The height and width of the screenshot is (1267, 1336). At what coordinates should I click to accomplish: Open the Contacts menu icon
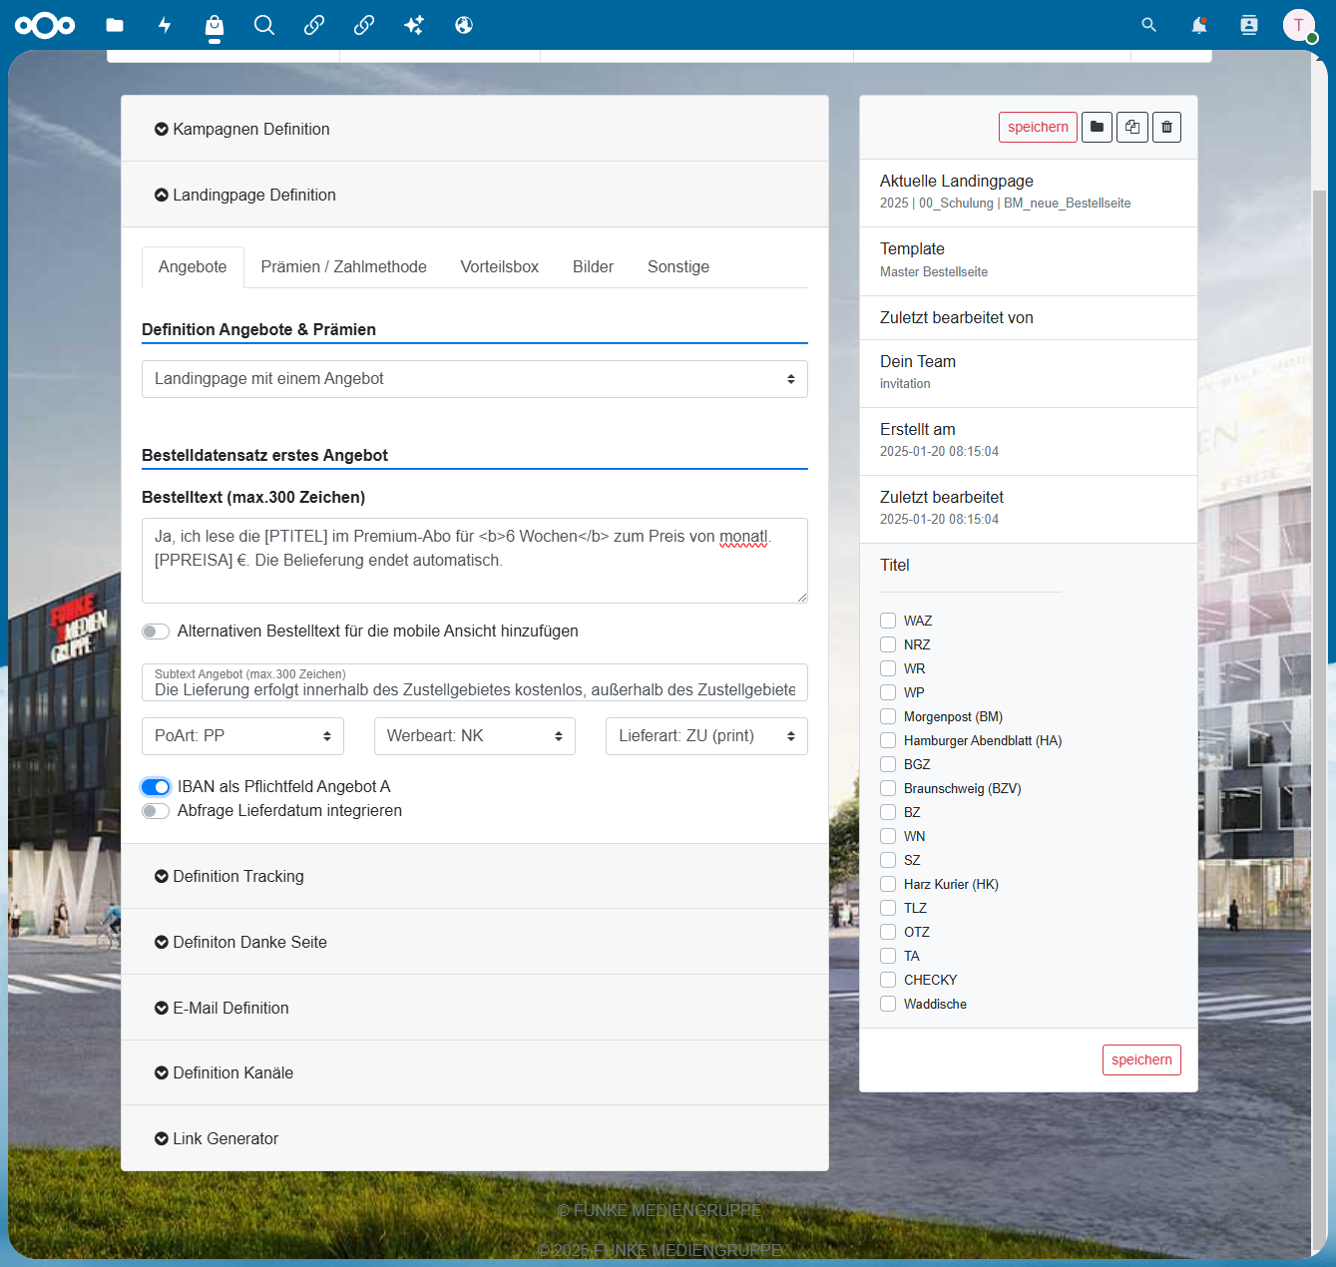pos(1249,25)
